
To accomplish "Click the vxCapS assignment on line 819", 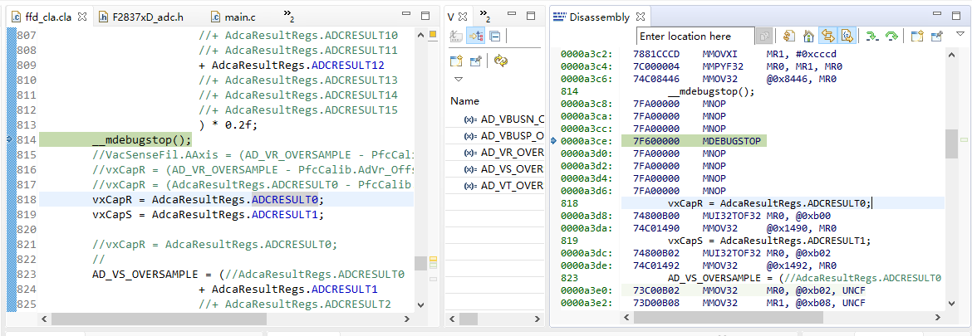I will [208, 215].
